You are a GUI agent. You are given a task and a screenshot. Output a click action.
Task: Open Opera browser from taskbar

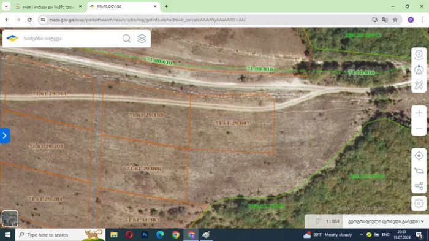[129, 235]
